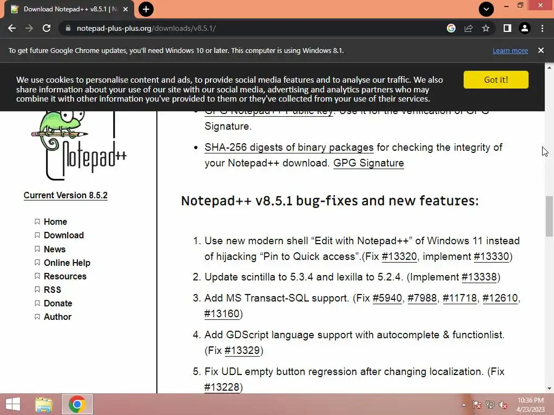Accept cookies with Got it! button
The height and width of the screenshot is (415, 554).
(496, 79)
